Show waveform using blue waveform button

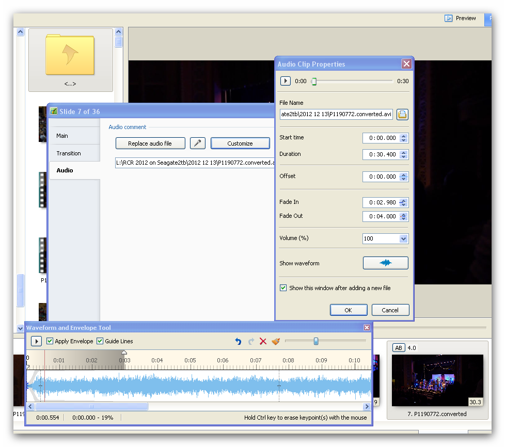(385, 263)
